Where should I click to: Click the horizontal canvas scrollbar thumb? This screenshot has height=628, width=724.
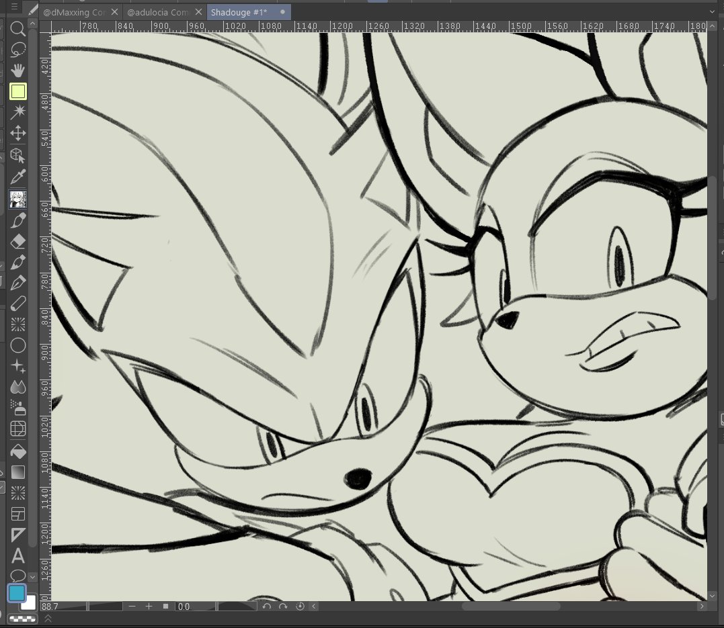point(511,607)
